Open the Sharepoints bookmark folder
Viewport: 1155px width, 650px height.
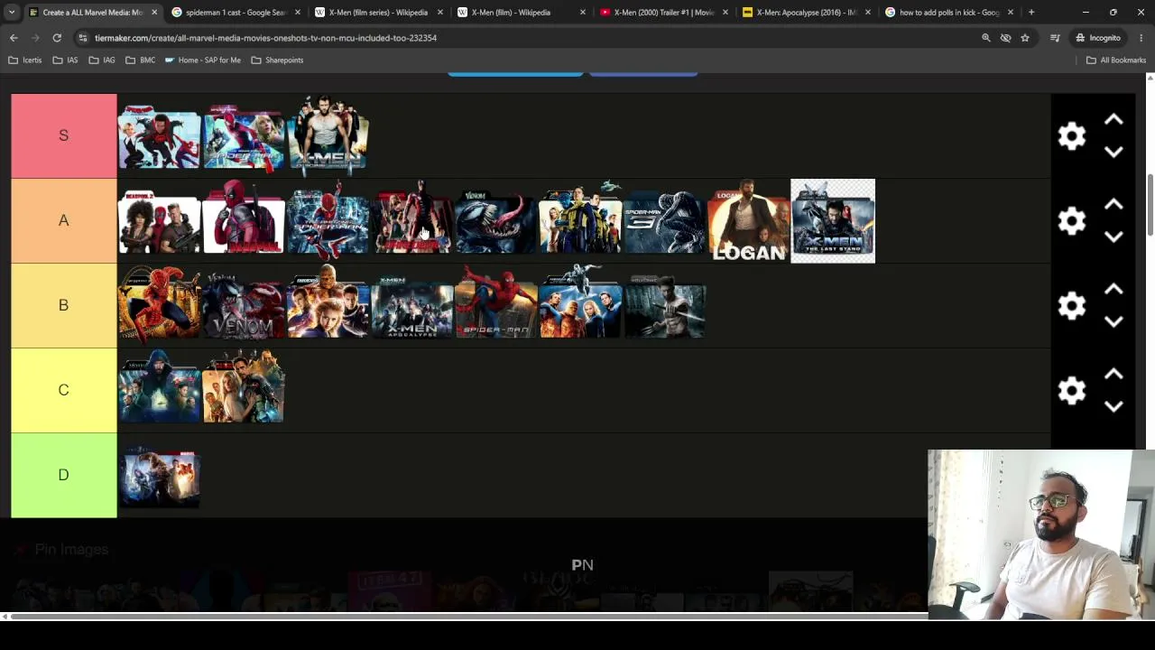277,60
